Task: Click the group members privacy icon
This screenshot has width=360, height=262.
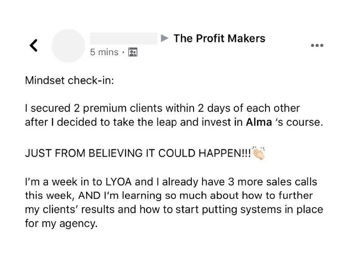Action: (x=133, y=52)
